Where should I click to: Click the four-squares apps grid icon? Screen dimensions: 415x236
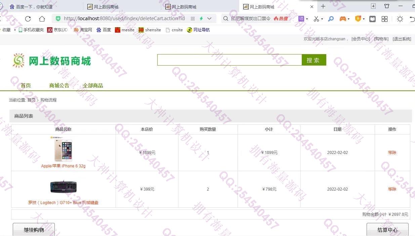pyautogui.click(x=385, y=19)
